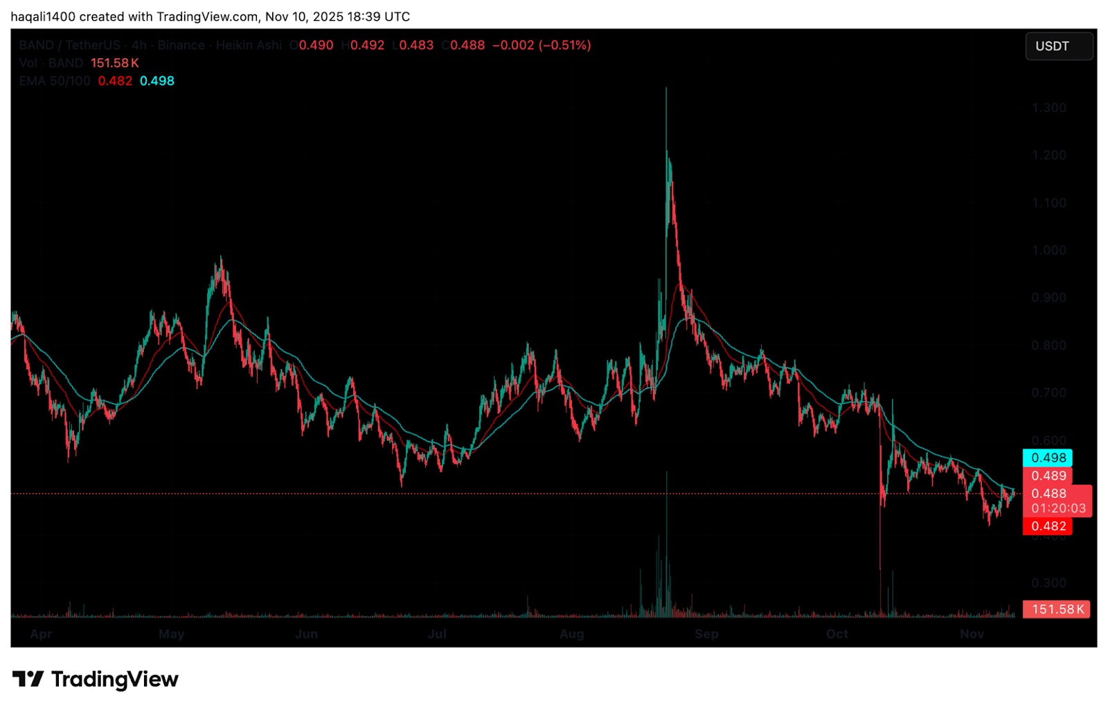Image resolution: width=1108 pixels, height=711 pixels.
Task: Click the Oct label on time axis
Action: pyautogui.click(x=837, y=634)
